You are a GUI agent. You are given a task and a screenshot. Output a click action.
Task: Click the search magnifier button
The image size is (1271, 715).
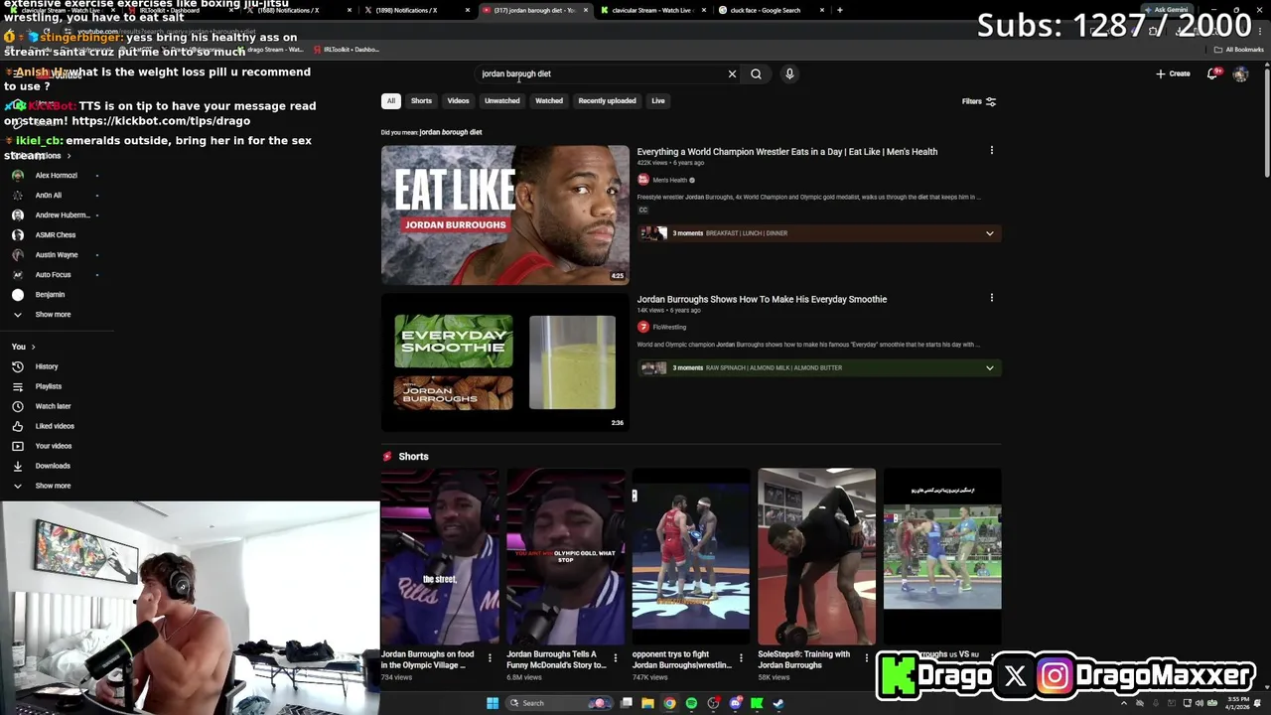point(756,73)
